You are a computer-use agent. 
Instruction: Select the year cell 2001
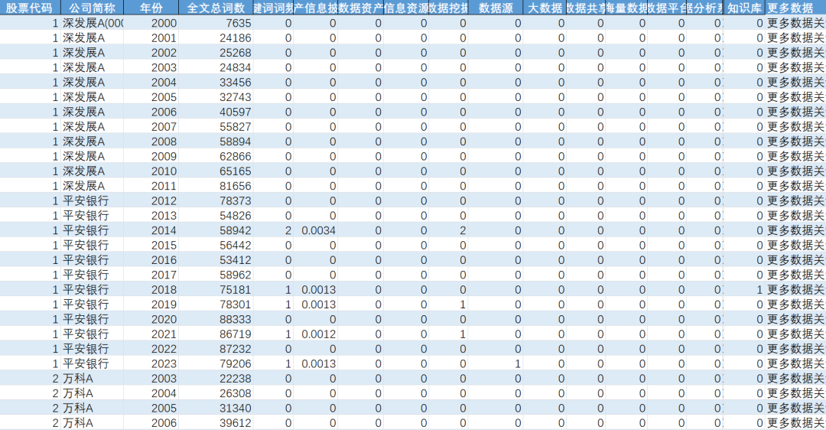[x=151, y=38]
